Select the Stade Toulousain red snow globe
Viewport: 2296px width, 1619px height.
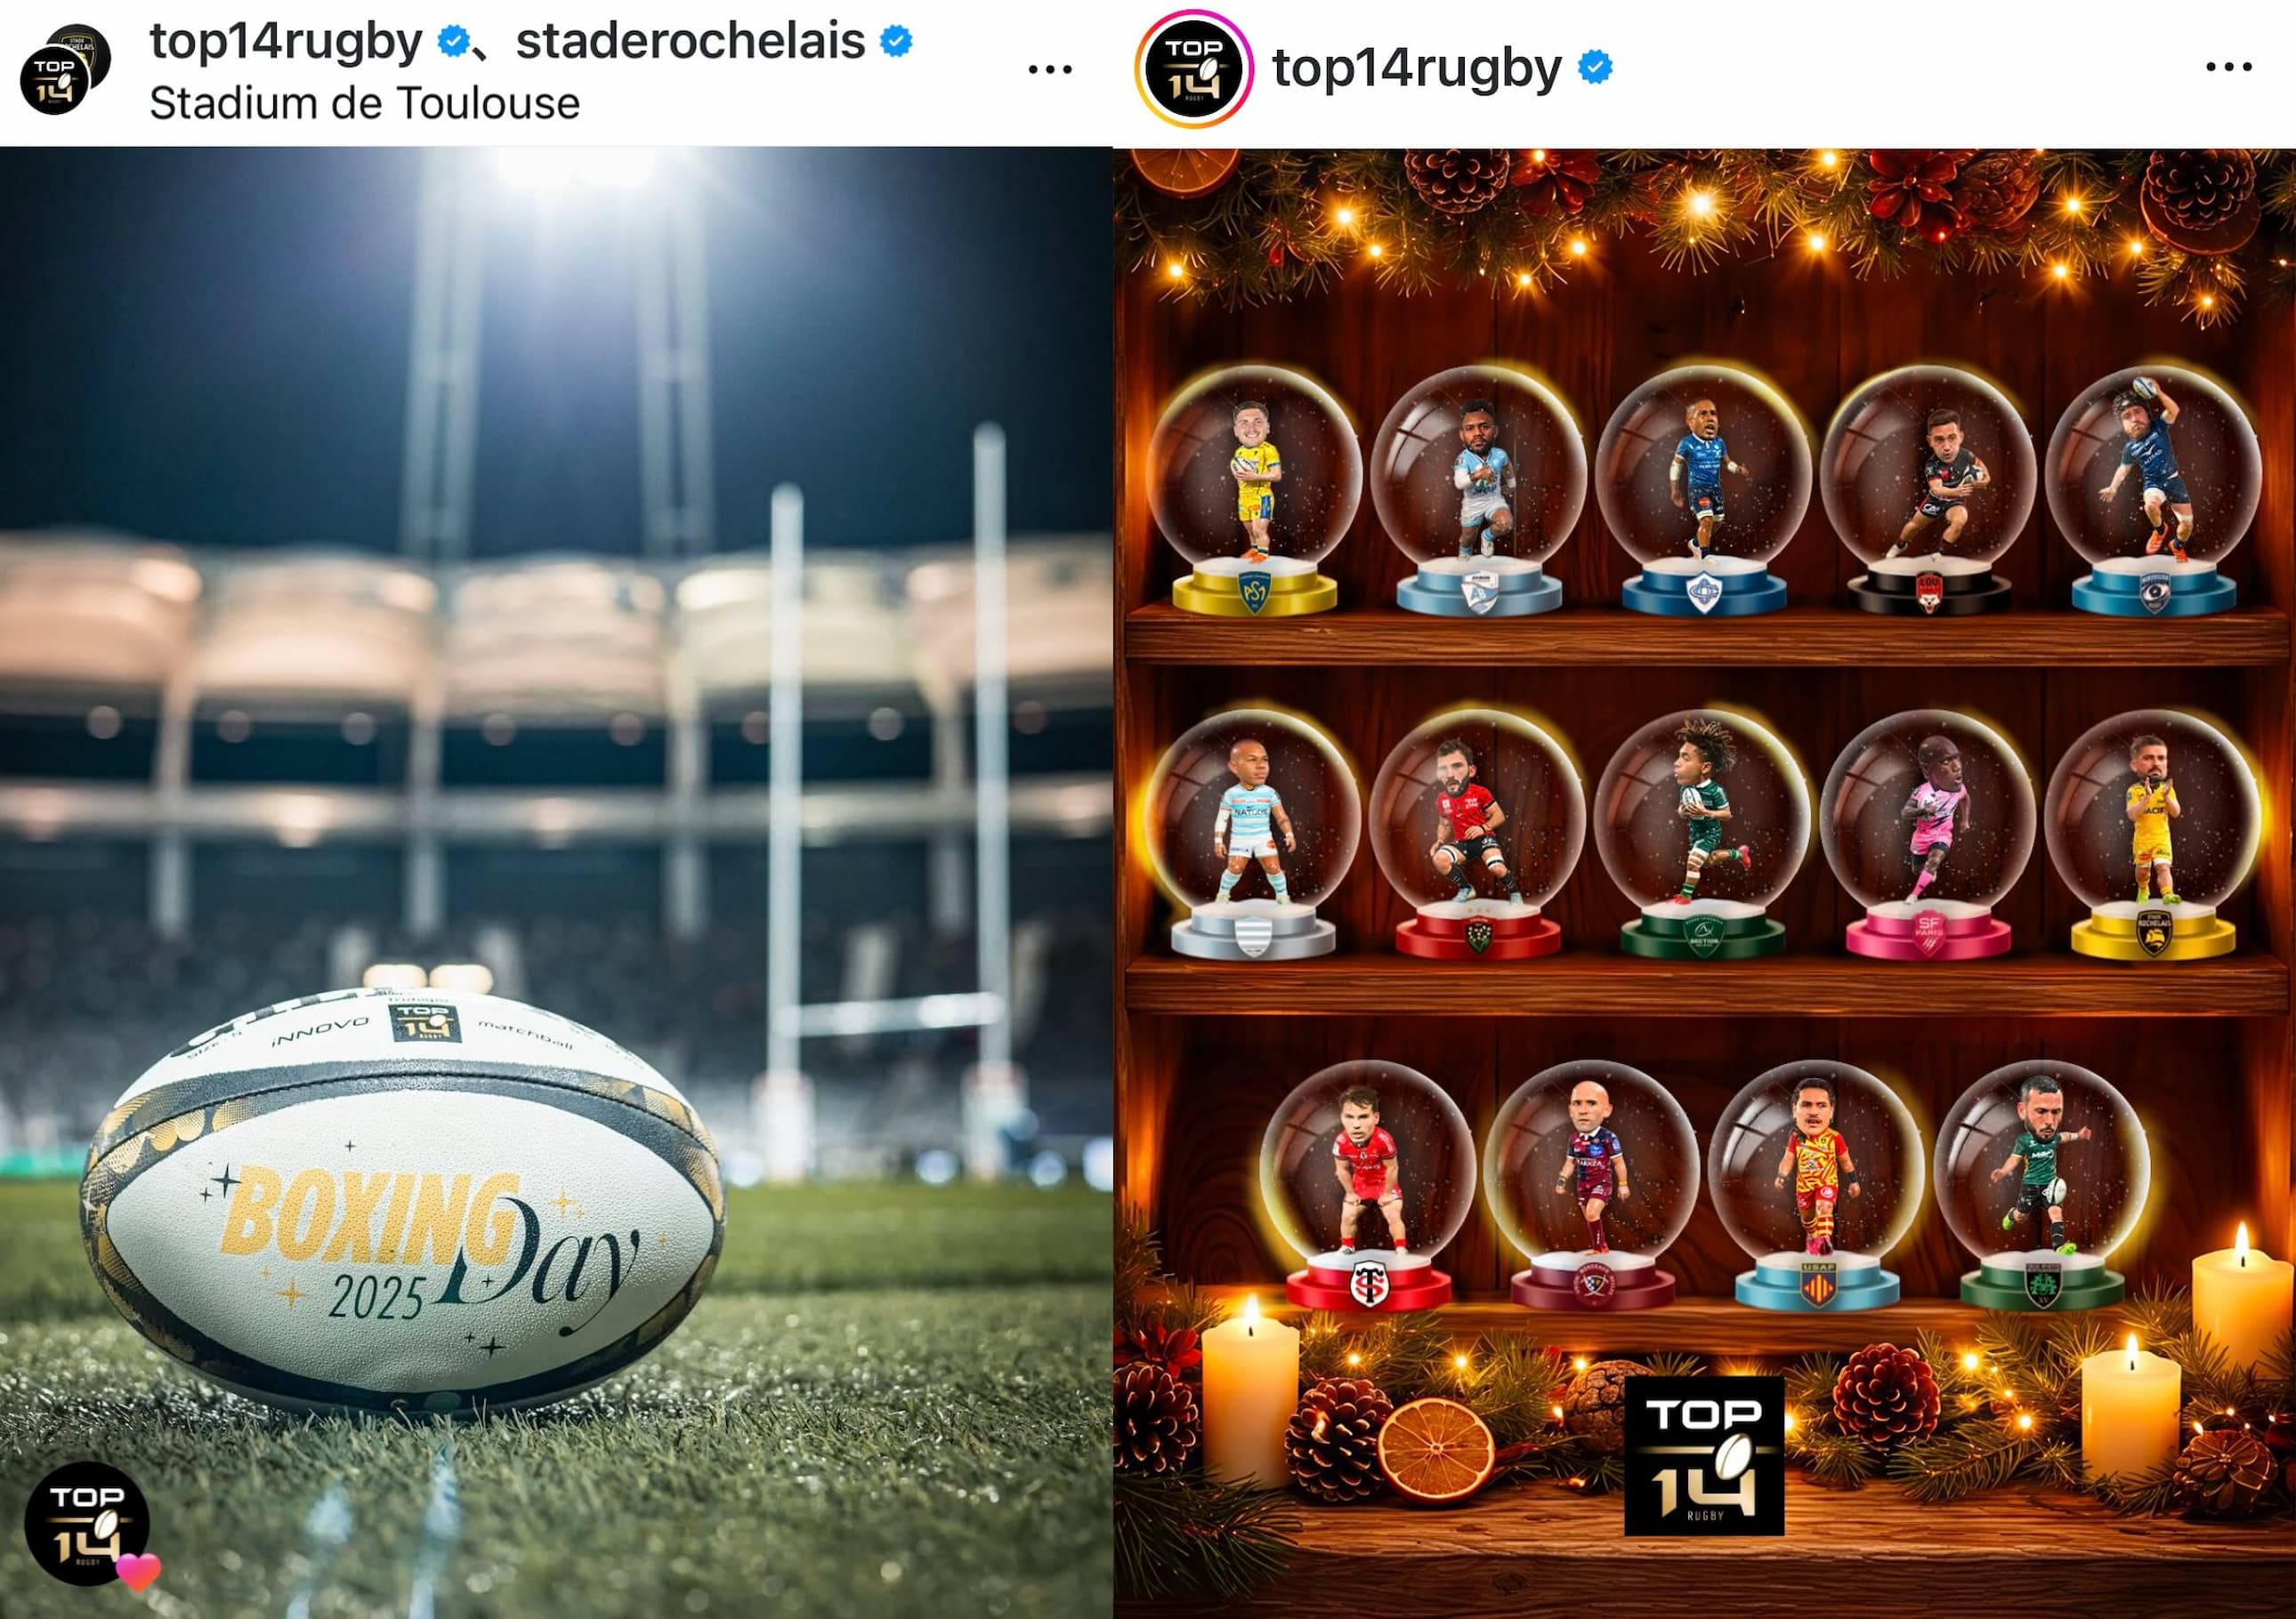pyautogui.click(x=1366, y=1188)
